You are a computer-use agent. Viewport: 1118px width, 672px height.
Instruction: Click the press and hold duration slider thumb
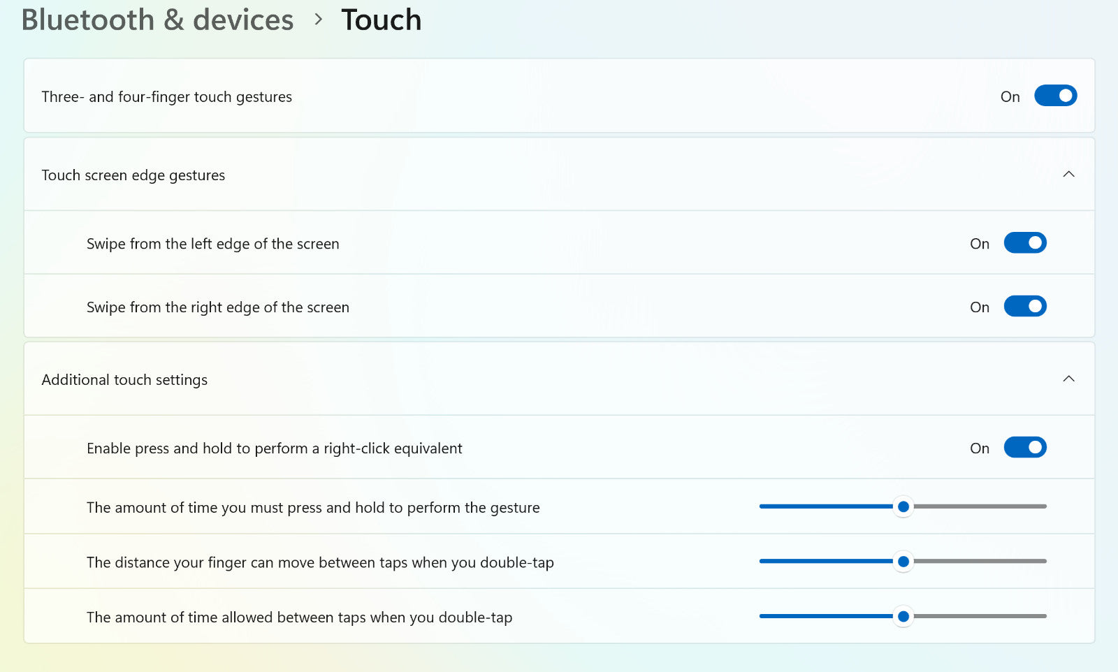tap(903, 506)
